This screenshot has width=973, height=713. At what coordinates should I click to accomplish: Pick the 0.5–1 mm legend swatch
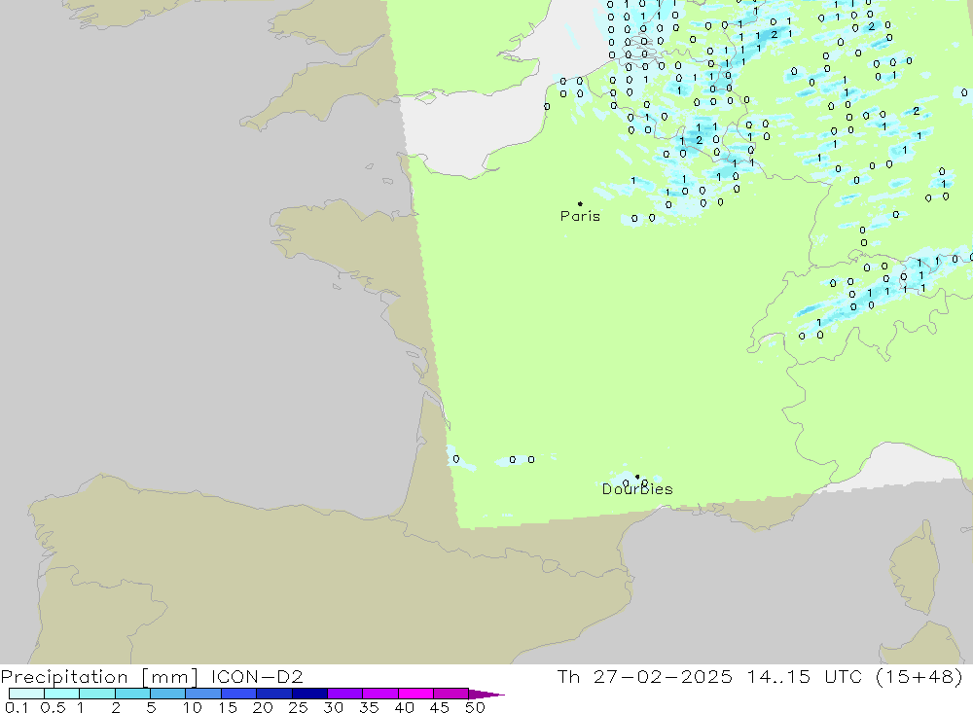62,694
